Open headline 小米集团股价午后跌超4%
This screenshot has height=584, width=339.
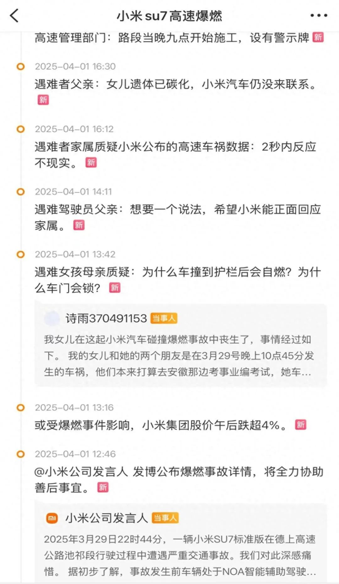[160, 425]
